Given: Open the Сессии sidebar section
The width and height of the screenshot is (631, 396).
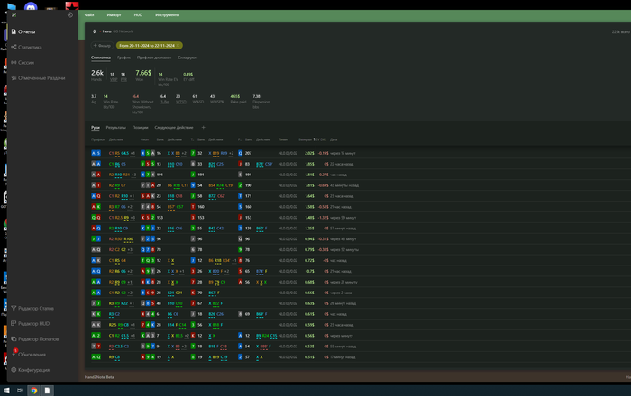Looking at the screenshot, I should point(25,62).
